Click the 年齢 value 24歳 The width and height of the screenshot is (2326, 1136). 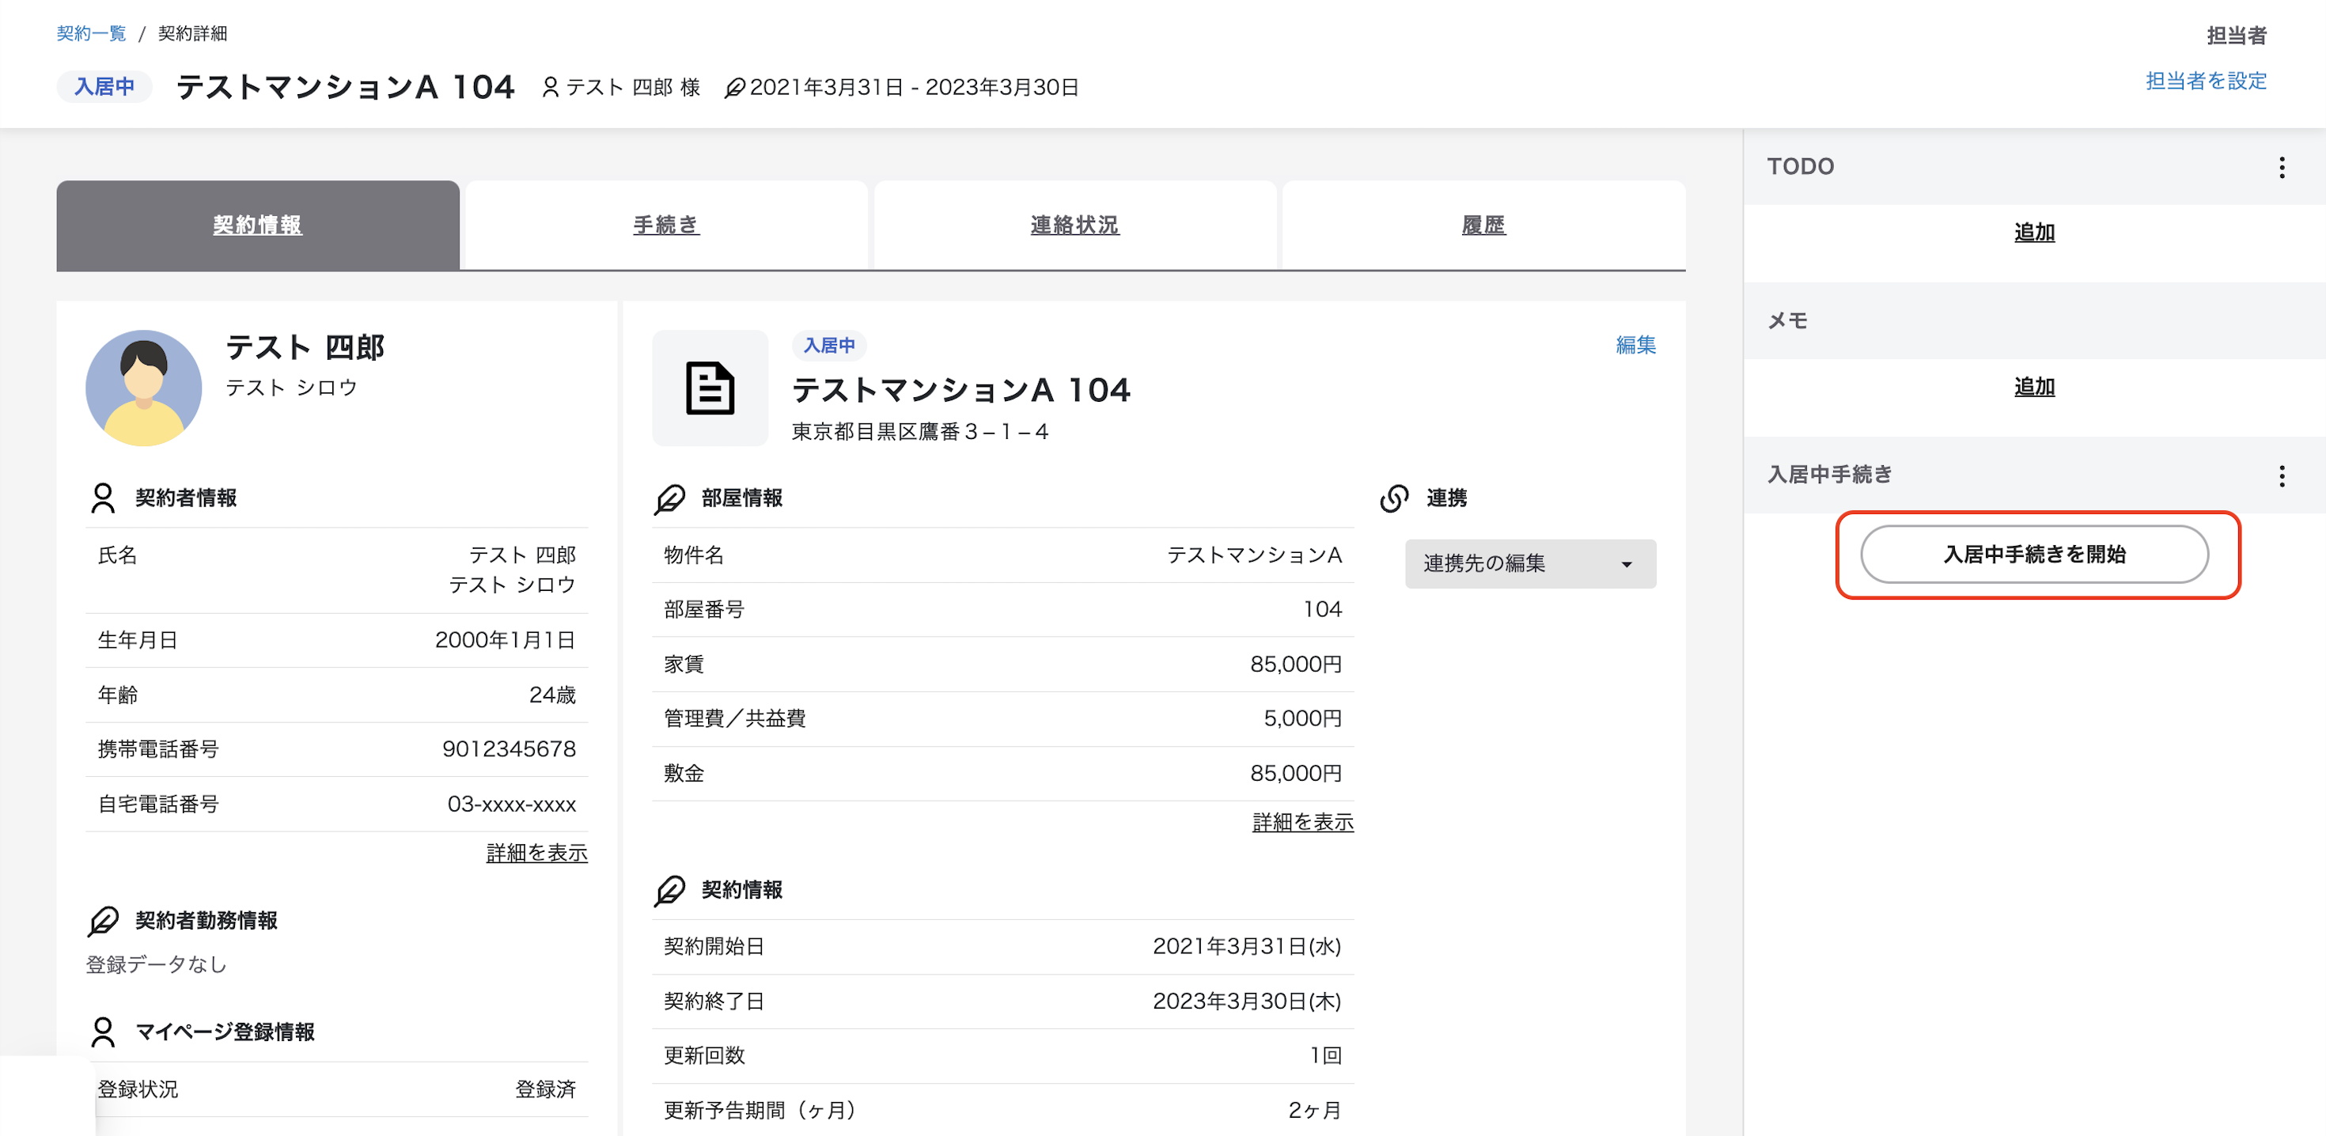tap(552, 695)
